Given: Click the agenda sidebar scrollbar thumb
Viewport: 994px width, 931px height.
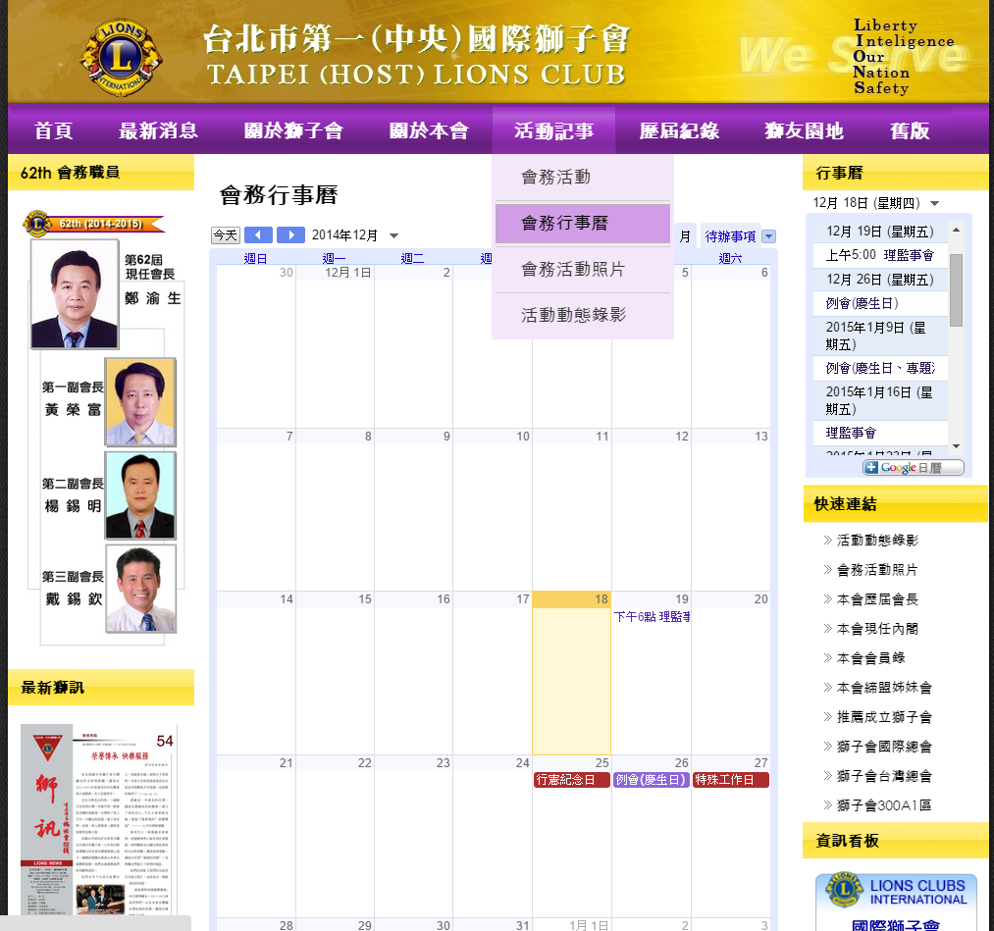Looking at the screenshot, I should tap(957, 289).
